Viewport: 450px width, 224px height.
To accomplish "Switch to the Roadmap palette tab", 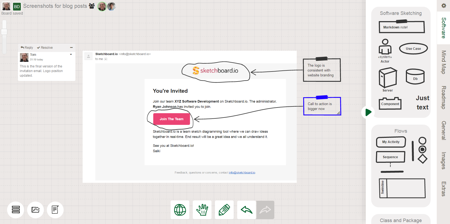I will point(444,98).
